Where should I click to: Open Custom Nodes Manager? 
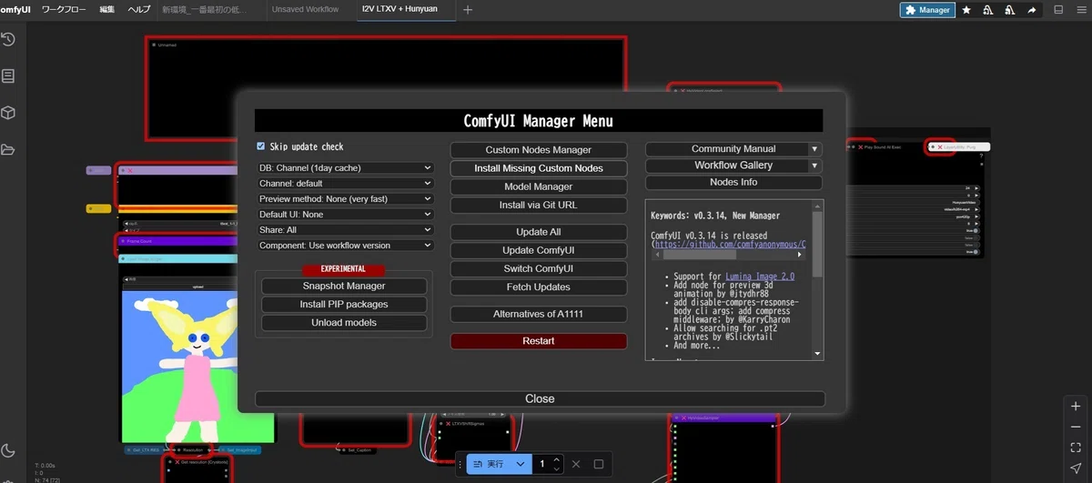point(539,150)
